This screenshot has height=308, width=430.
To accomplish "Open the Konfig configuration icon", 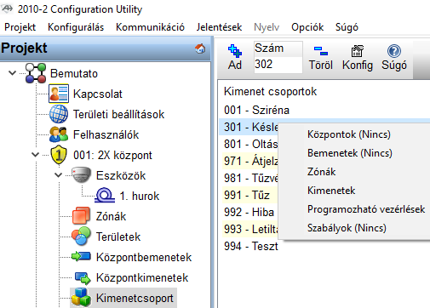I will pyautogui.click(x=357, y=51).
